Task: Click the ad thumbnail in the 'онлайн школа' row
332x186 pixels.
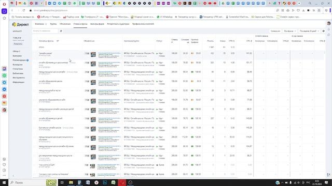Action: [93, 54]
